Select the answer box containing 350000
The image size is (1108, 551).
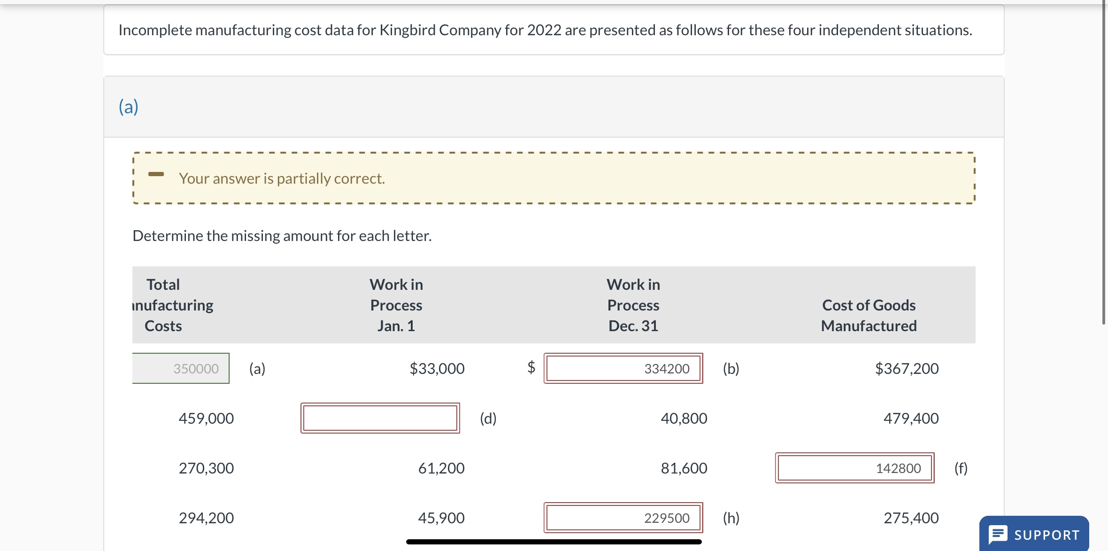click(x=181, y=368)
